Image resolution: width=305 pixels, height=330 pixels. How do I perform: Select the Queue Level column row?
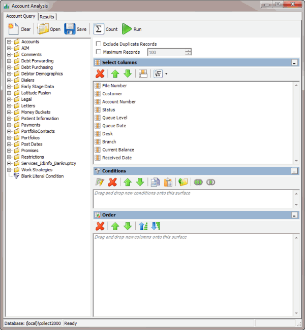pyautogui.click(x=114, y=118)
